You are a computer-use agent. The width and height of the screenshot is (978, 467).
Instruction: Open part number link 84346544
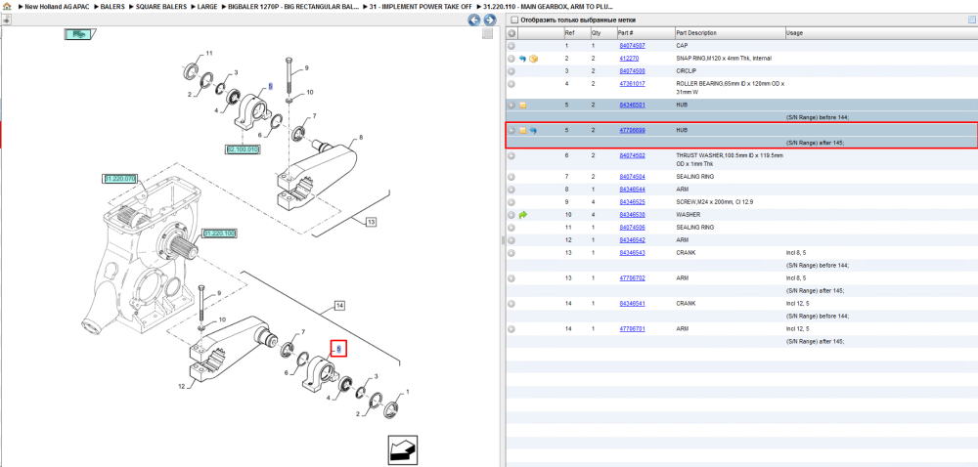point(632,190)
